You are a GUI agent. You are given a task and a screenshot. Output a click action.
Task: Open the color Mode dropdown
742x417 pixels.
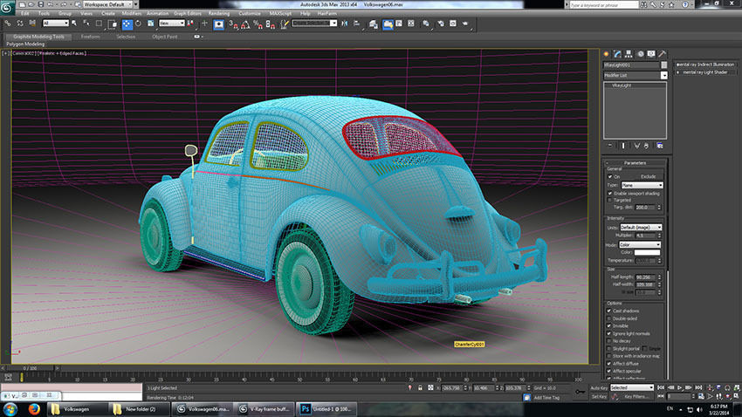coord(639,244)
